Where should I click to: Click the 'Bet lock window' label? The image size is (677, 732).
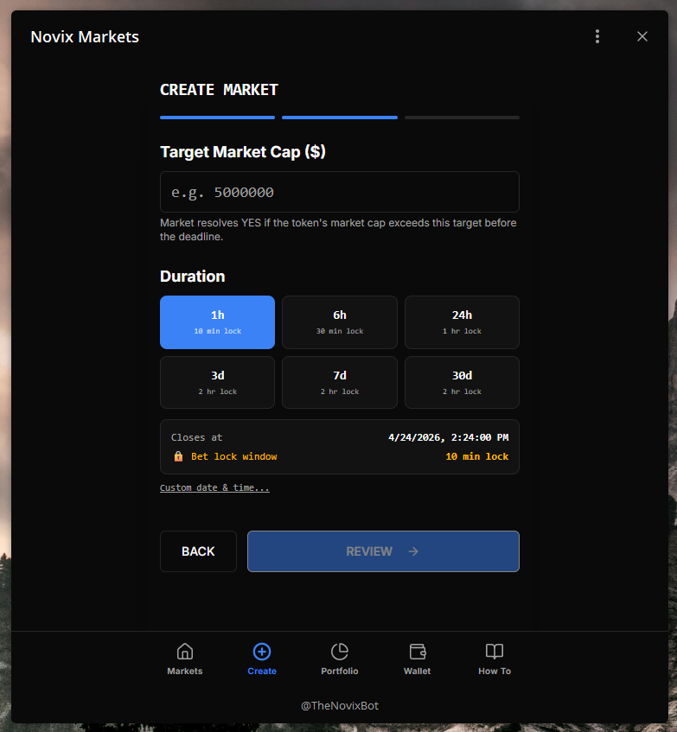(x=234, y=456)
